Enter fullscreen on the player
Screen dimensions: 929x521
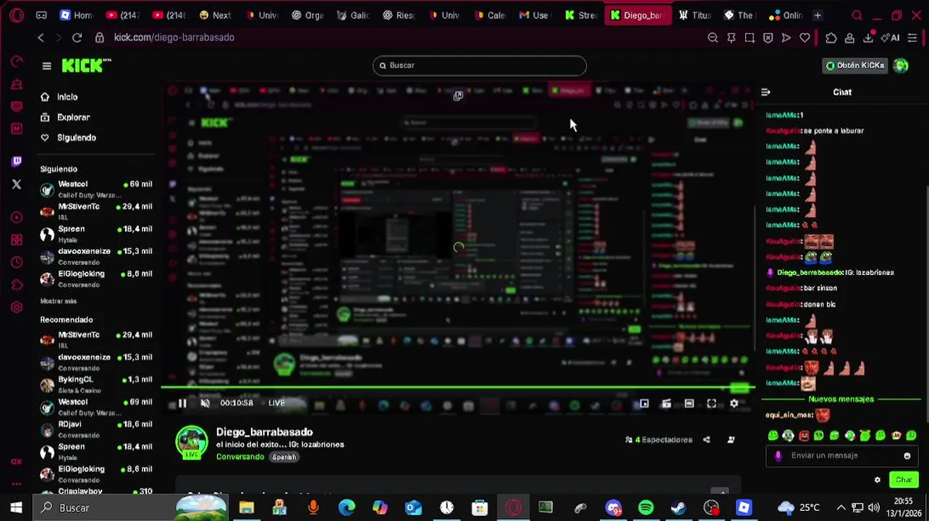coord(711,404)
